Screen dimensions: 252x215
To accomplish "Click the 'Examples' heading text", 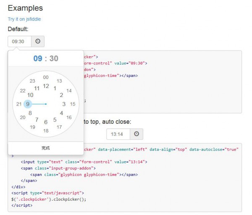I will (25, 8).
